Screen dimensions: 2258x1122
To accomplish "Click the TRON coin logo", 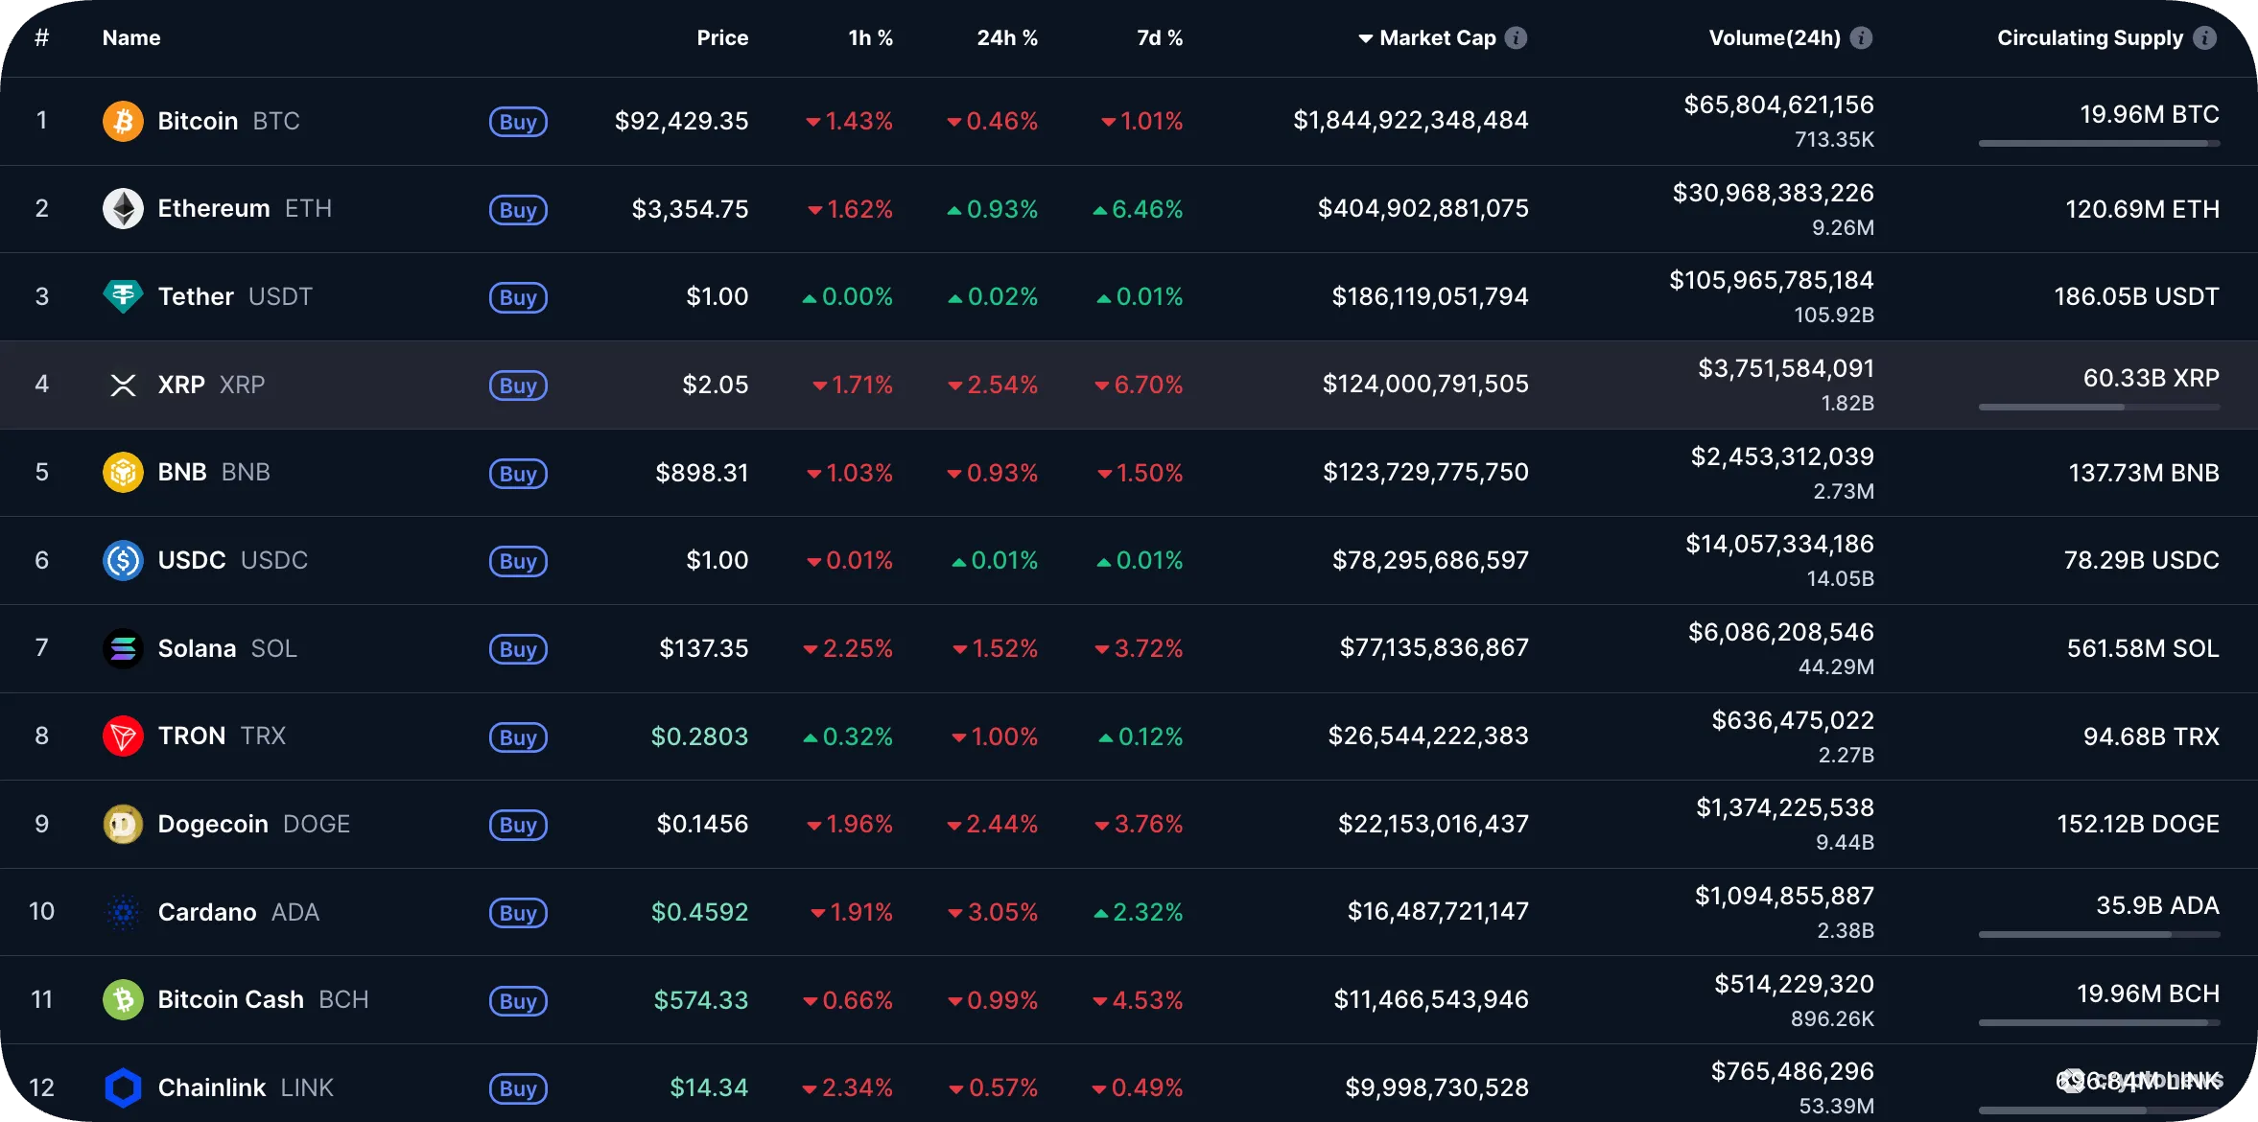I will (x=123, y=736).
